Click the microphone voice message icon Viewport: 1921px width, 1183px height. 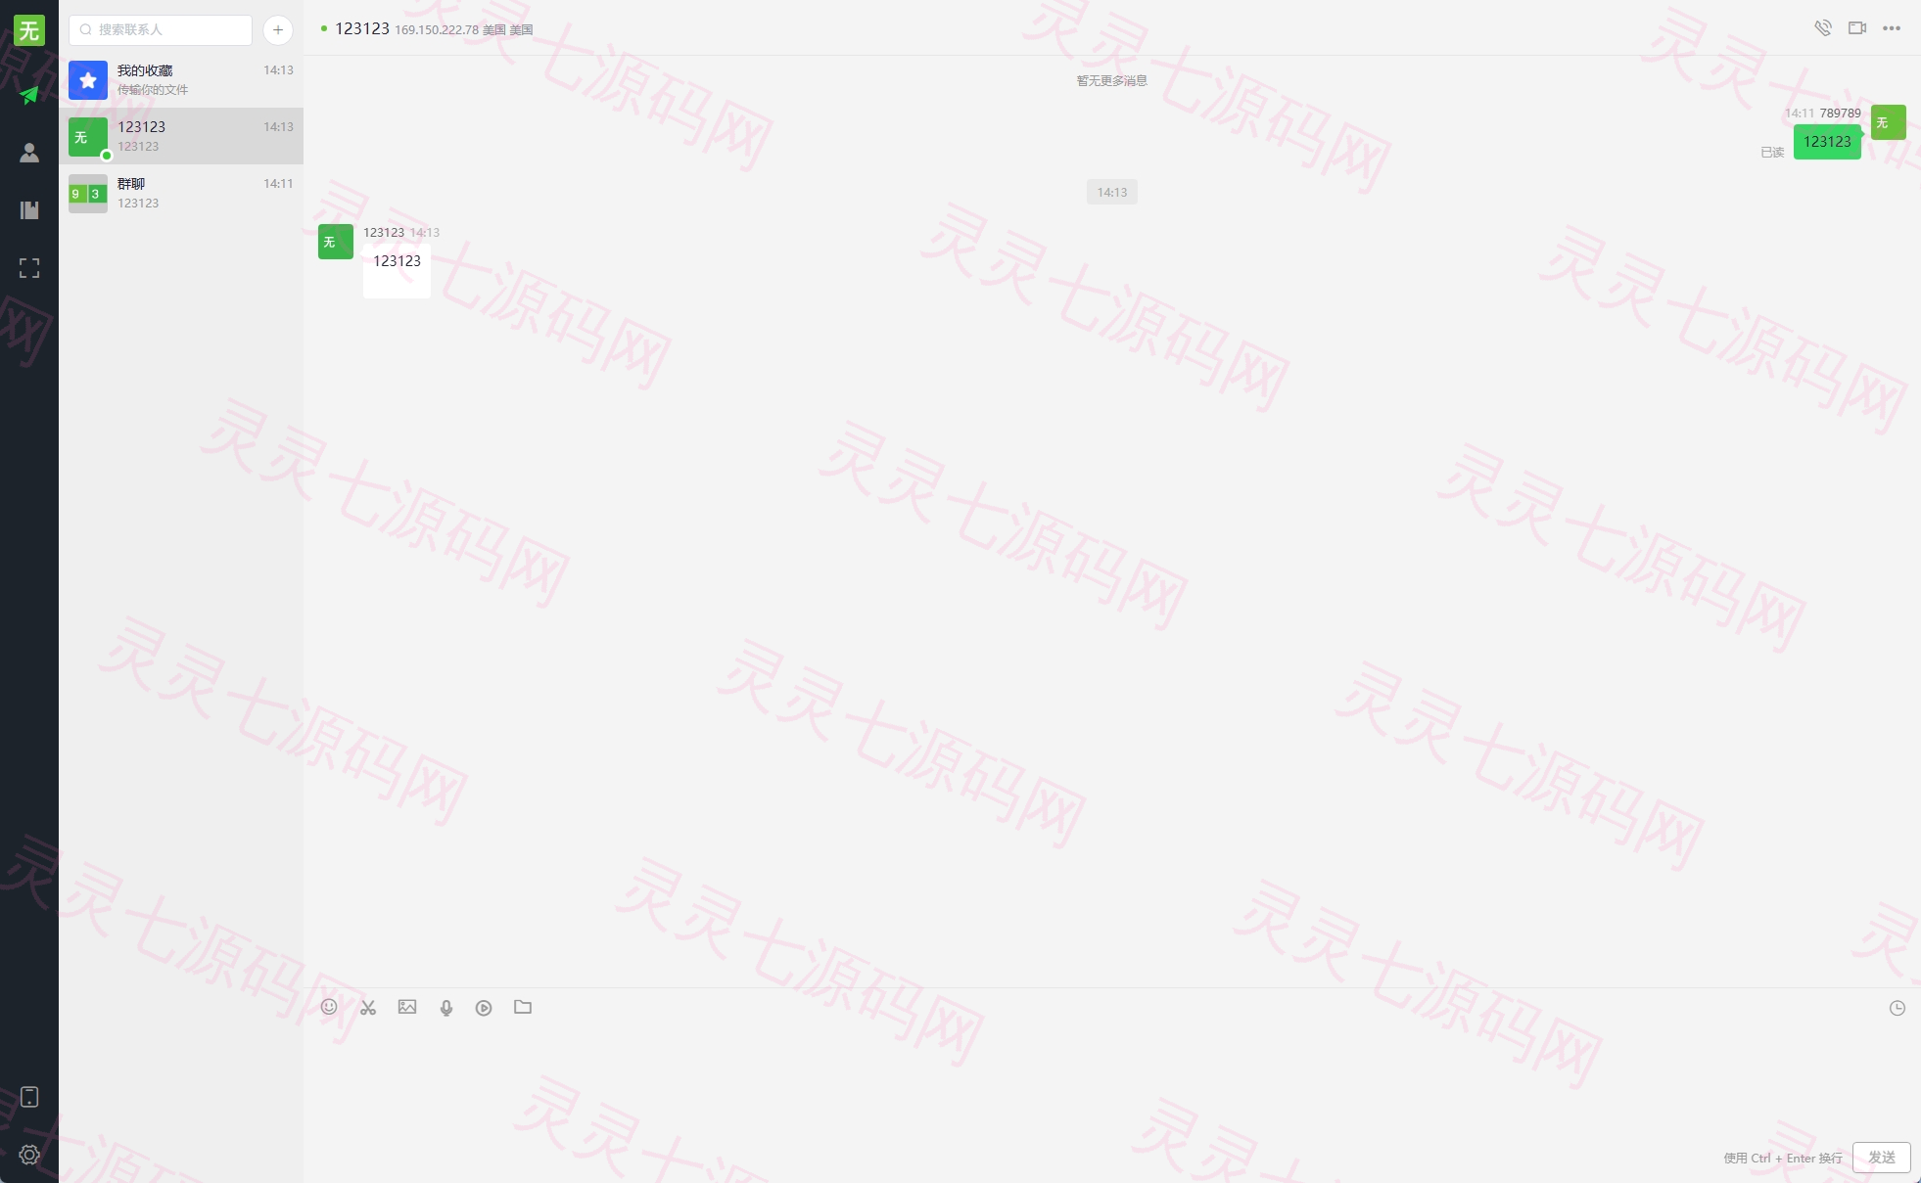click(446, 1008)
